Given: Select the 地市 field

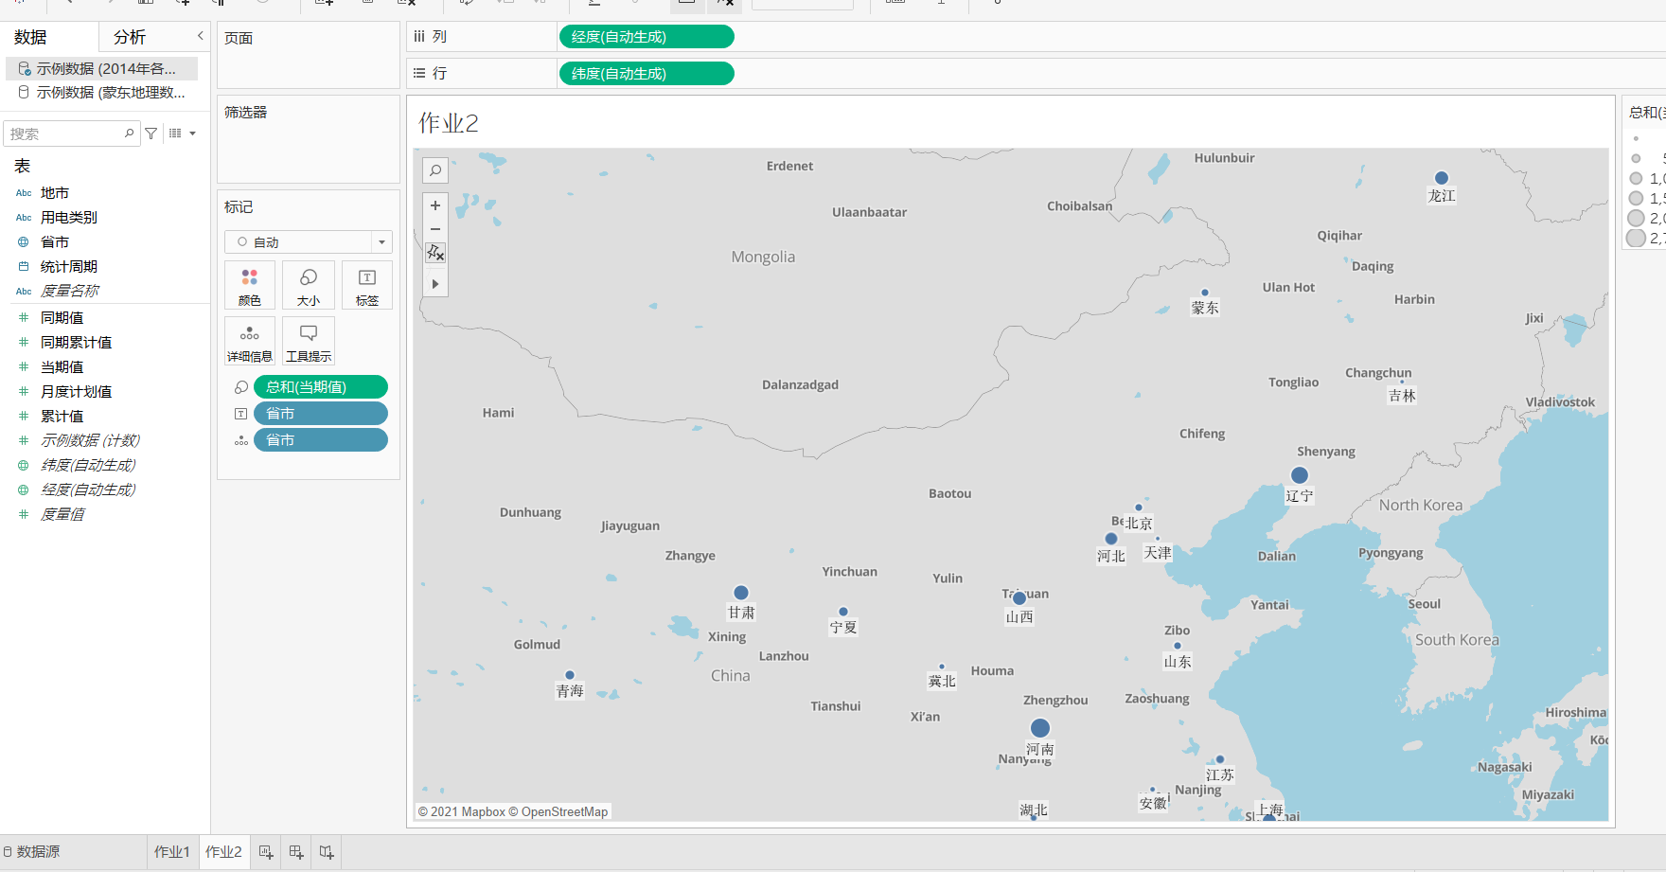Looking at the screenshot, I should point(55,193).
